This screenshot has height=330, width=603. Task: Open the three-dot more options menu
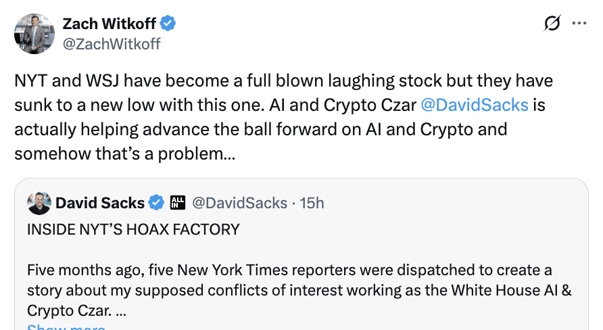click(x=579, y=23)
